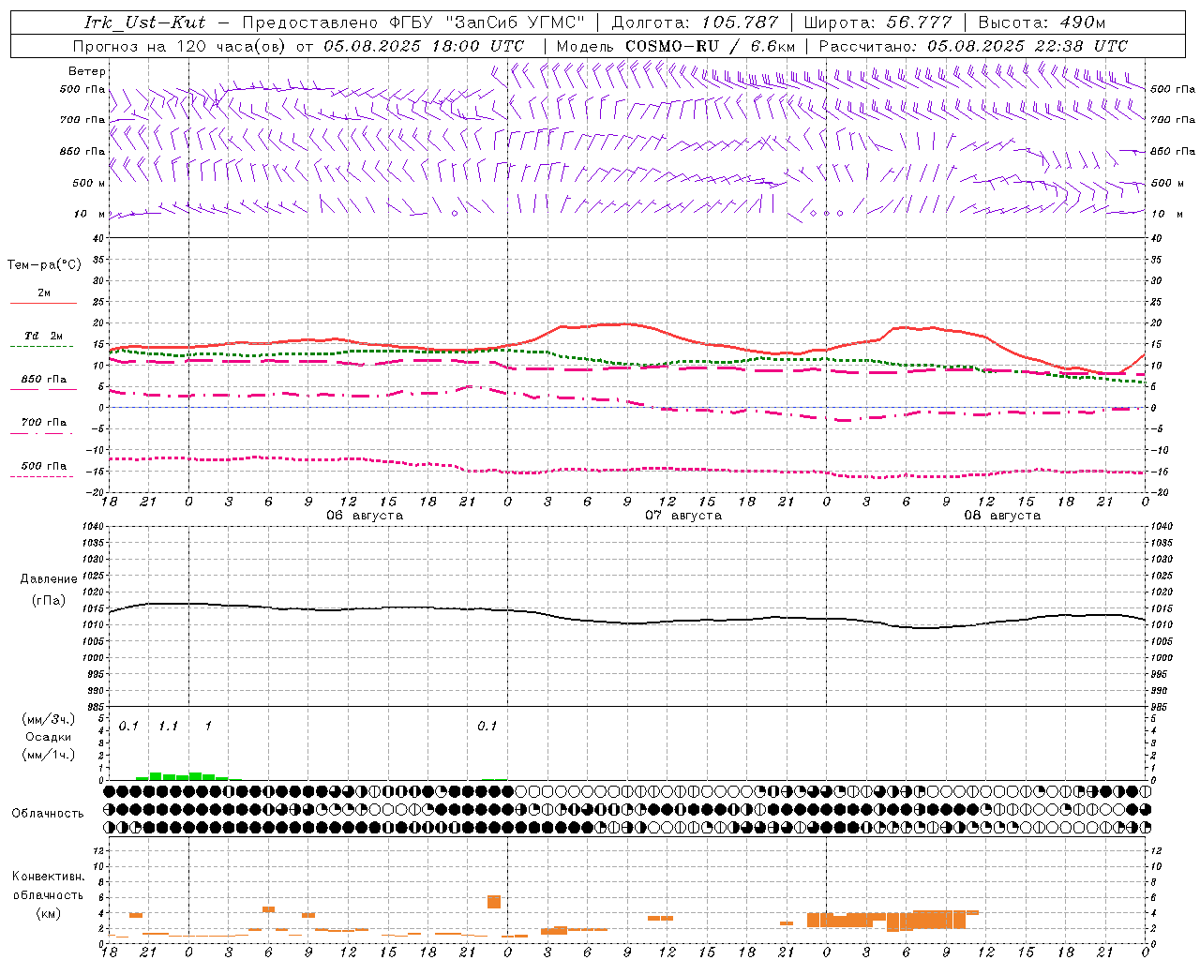Select the 'ЗапСиб УГМС' provider text
Screen dimensions: 1200x960
514,22
